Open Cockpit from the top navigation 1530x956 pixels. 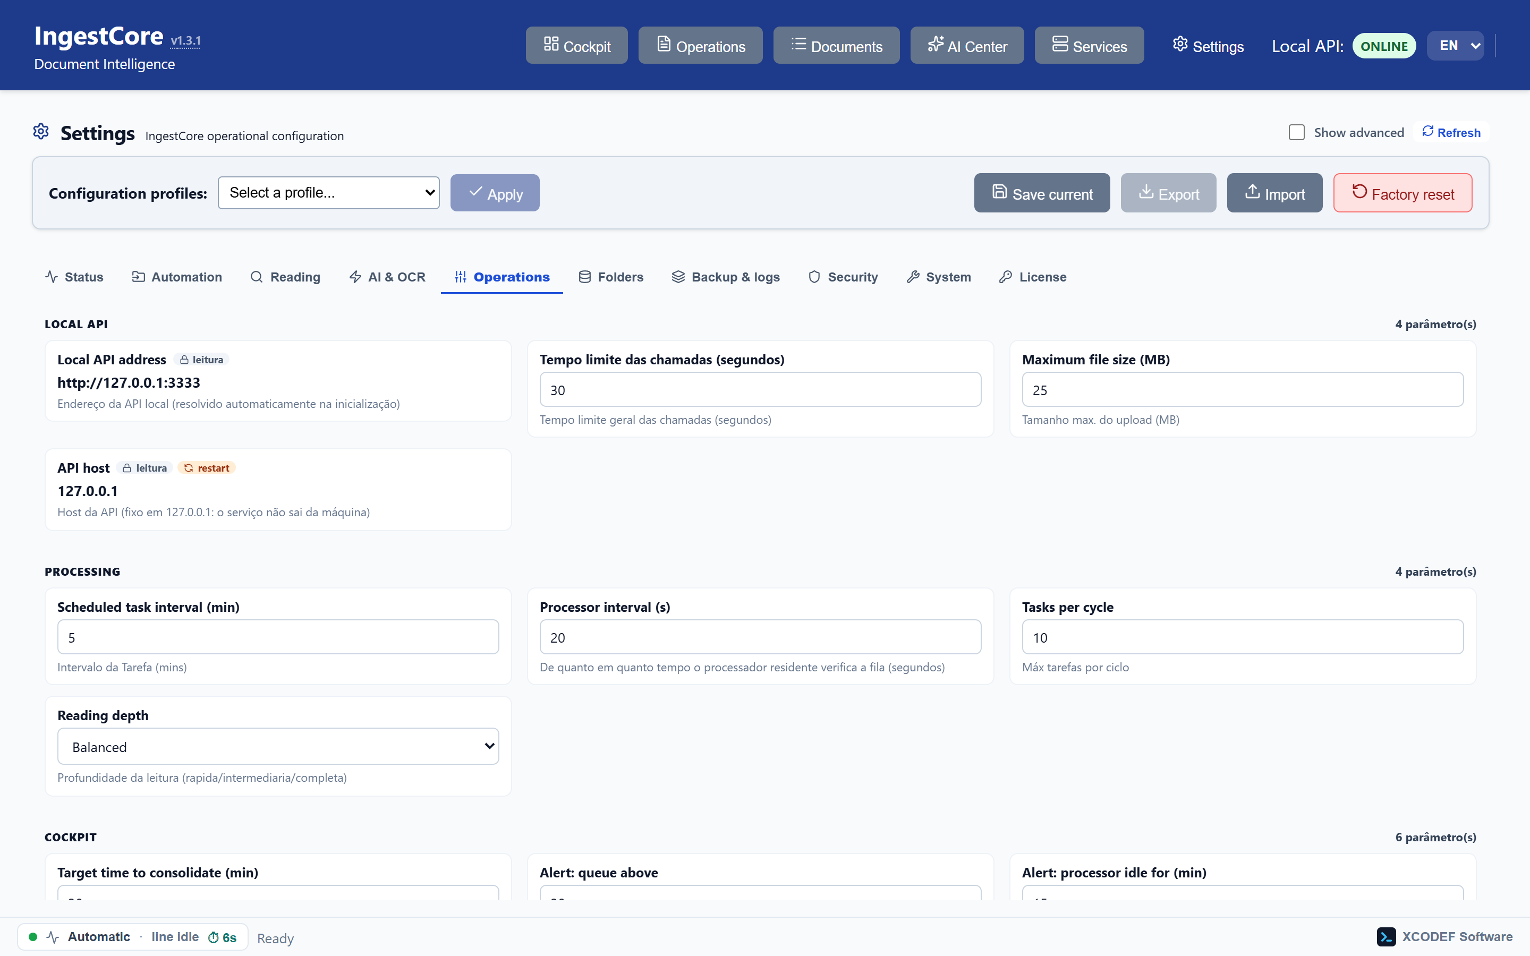[576, 46]
